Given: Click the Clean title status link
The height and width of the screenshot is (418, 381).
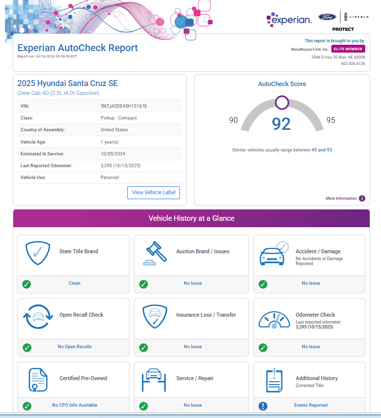Looking at the screenshot, I should [74, 283].
